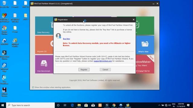Image resolution: width=193 pixels, height=108 pixels.
Task: Open Task View on taskbar
Action: click(x=65, y=105)
